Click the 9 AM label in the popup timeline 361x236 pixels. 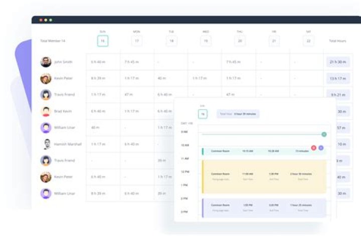tap(184, 132)
